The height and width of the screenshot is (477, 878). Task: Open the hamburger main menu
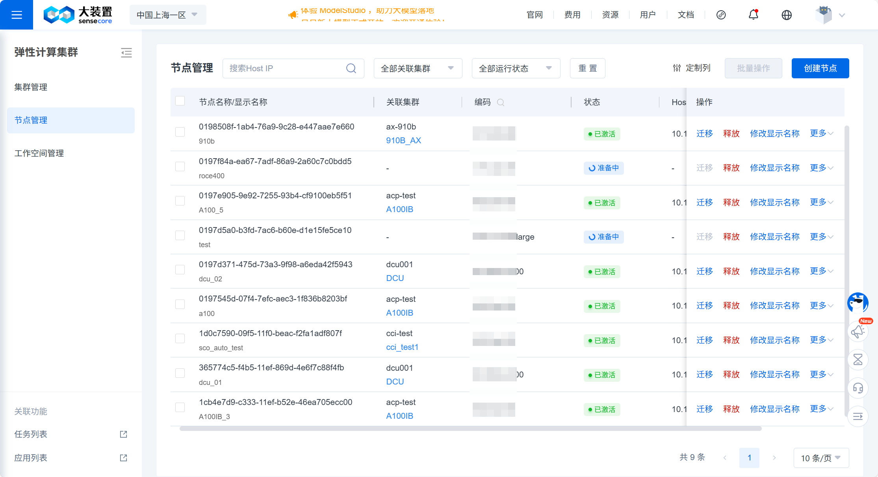point(17,15)
